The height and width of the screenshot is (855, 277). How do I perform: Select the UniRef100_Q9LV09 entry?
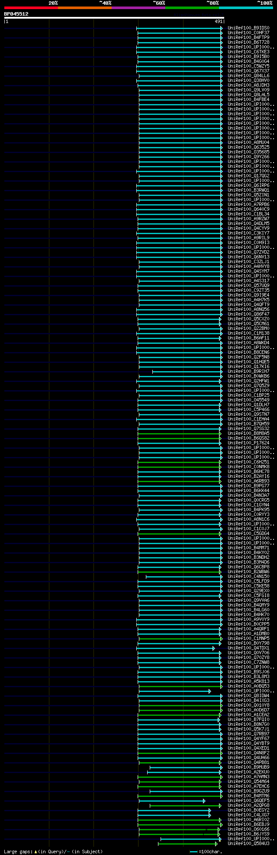click(x=248, y=90)
